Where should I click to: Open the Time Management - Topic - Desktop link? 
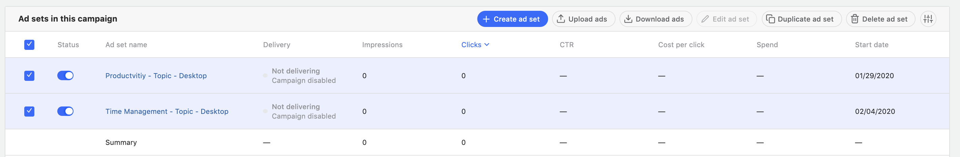[167, 112]
